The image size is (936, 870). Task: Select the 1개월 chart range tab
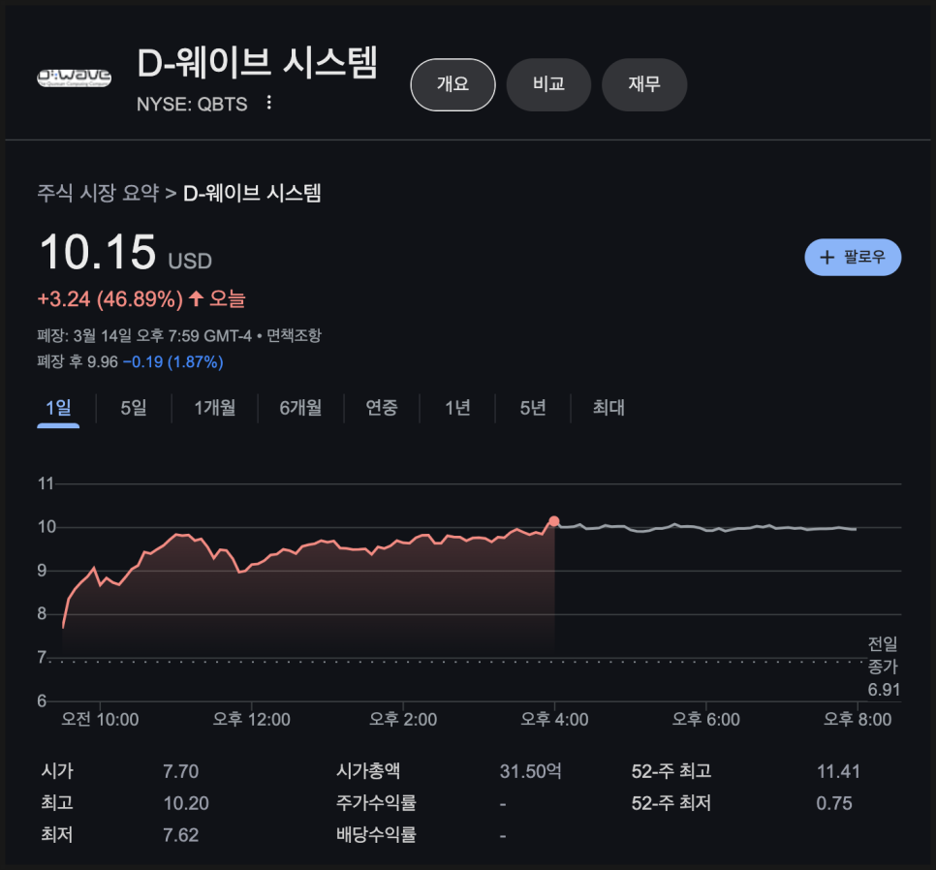pyautogui.click(x=215, y=408)
